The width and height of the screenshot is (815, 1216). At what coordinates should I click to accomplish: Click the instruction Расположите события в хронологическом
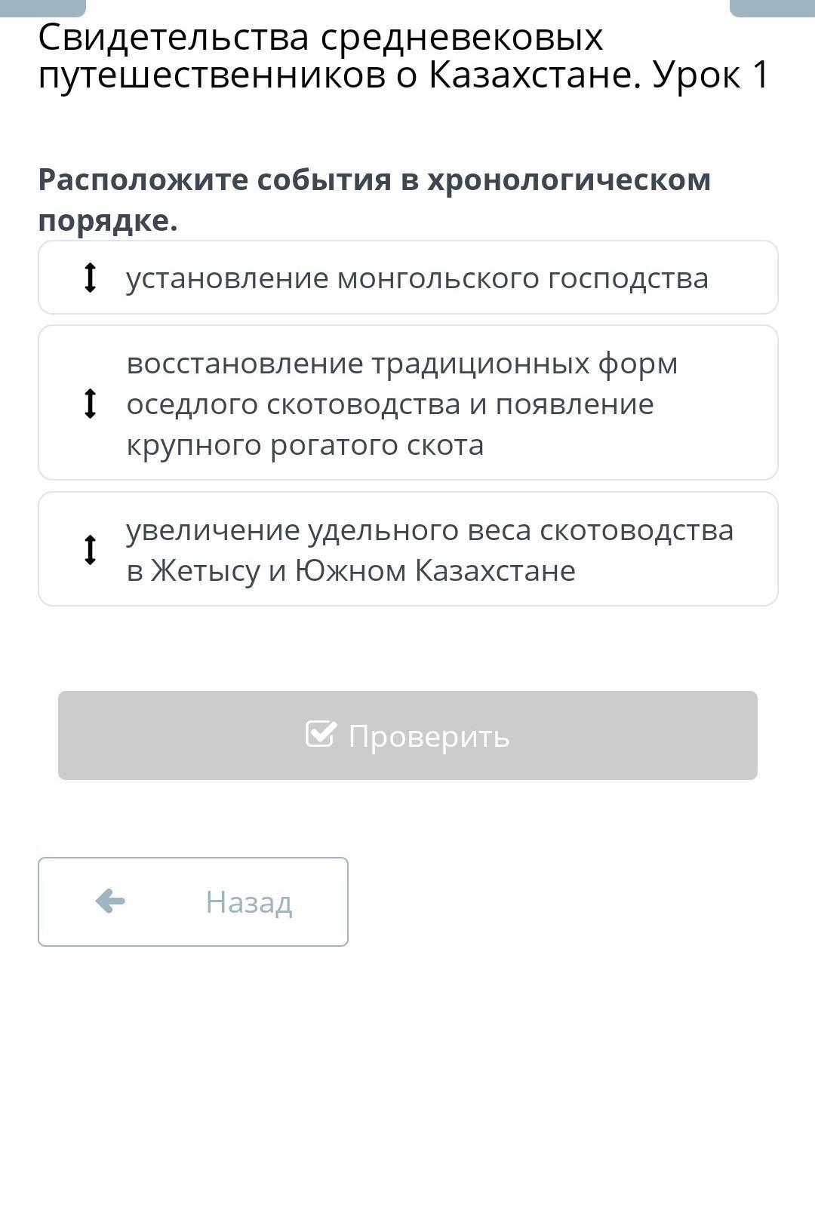coord(374,180)
